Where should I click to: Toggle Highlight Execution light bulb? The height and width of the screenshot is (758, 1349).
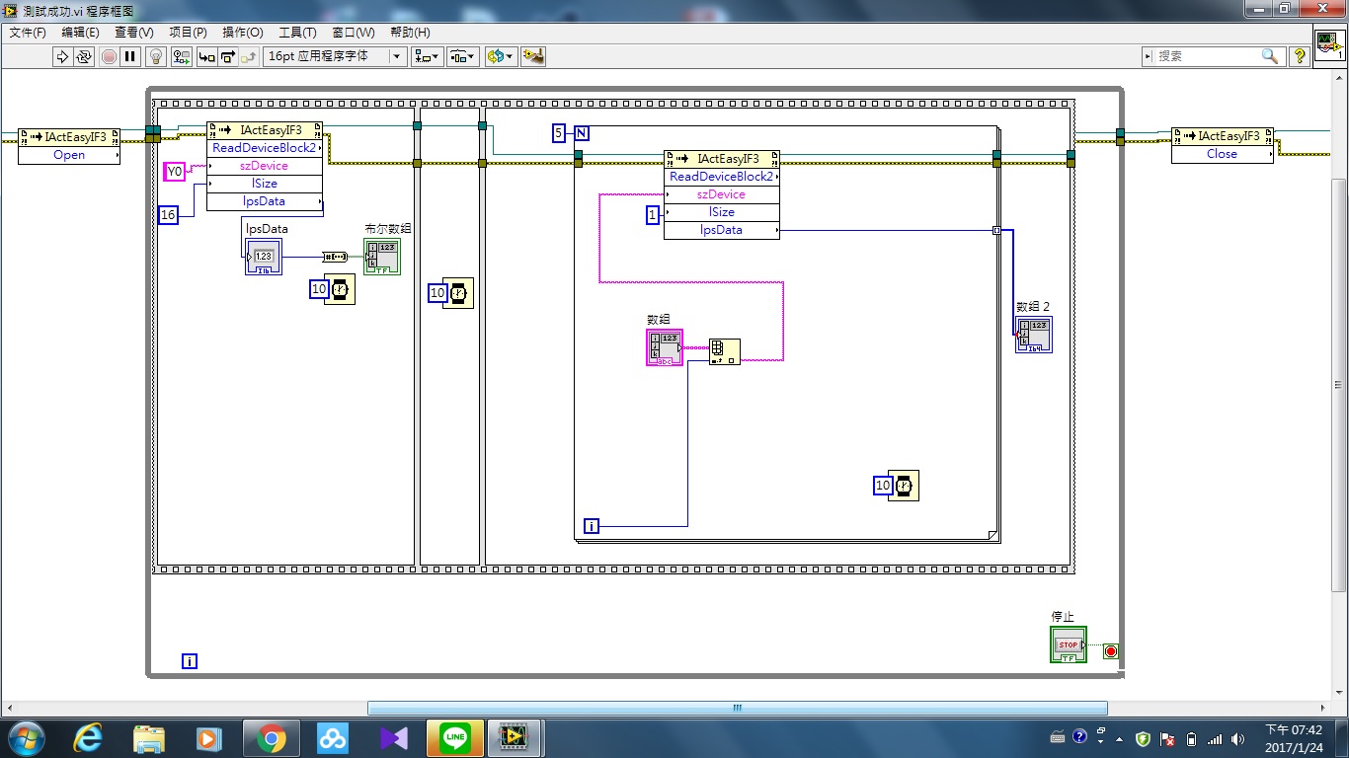[155, 56]
